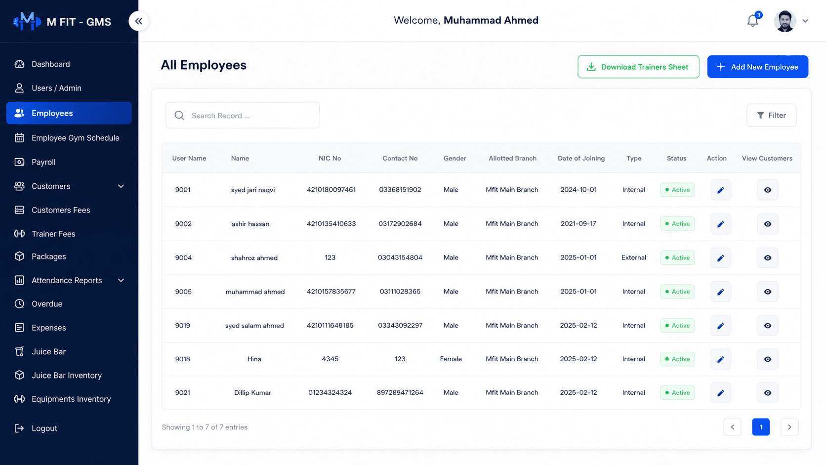This screenshot has height=465, width=826.
Task: Open notifications bell icon
Action: click(x=752, y=21)
